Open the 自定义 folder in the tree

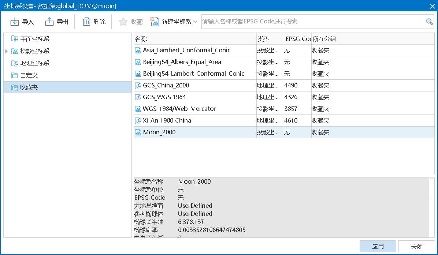pyautogui.click(x=29, y=75)
